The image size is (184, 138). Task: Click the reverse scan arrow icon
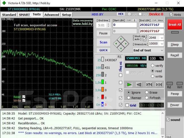139,84
